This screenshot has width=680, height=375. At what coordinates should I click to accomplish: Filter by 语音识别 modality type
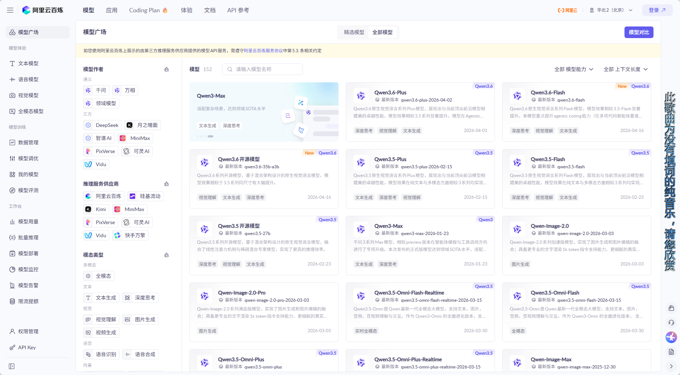[101, 354]
